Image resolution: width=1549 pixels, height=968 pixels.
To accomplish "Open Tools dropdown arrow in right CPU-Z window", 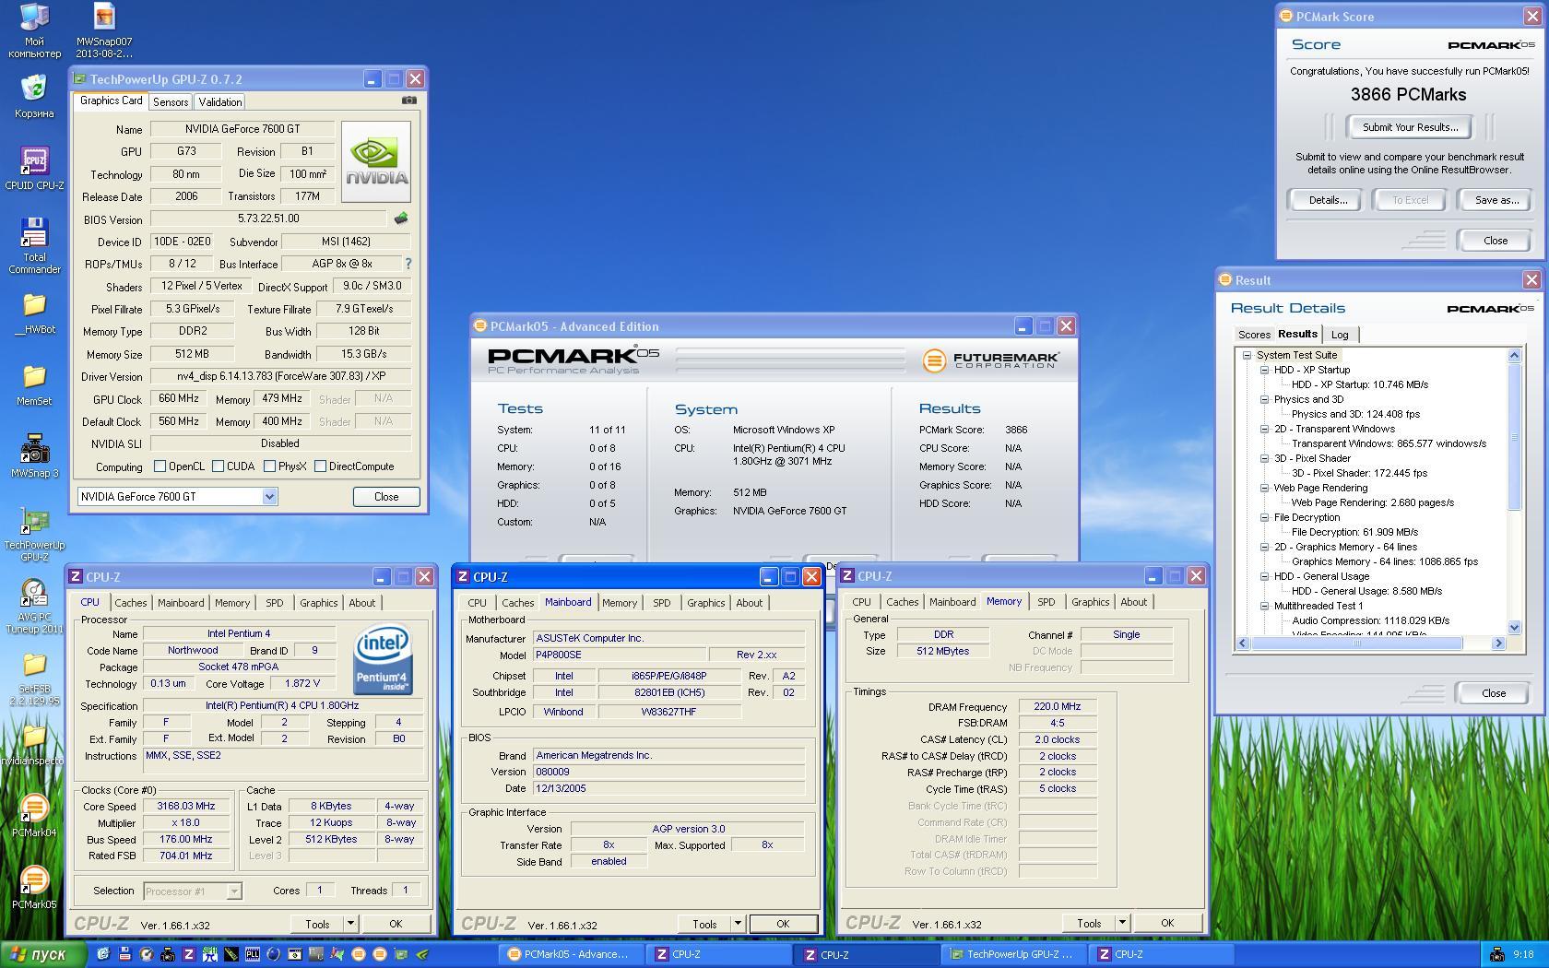I will click(1122, 923).
